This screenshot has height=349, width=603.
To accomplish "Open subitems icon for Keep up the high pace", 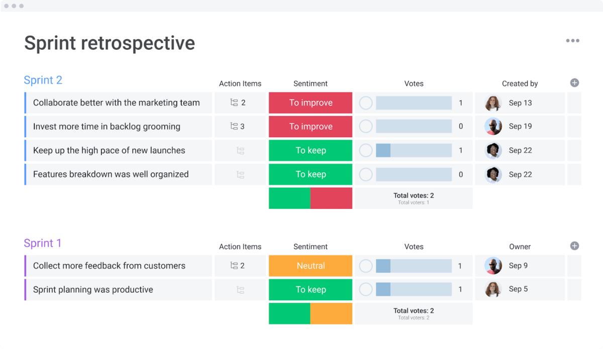I will 240,151.
